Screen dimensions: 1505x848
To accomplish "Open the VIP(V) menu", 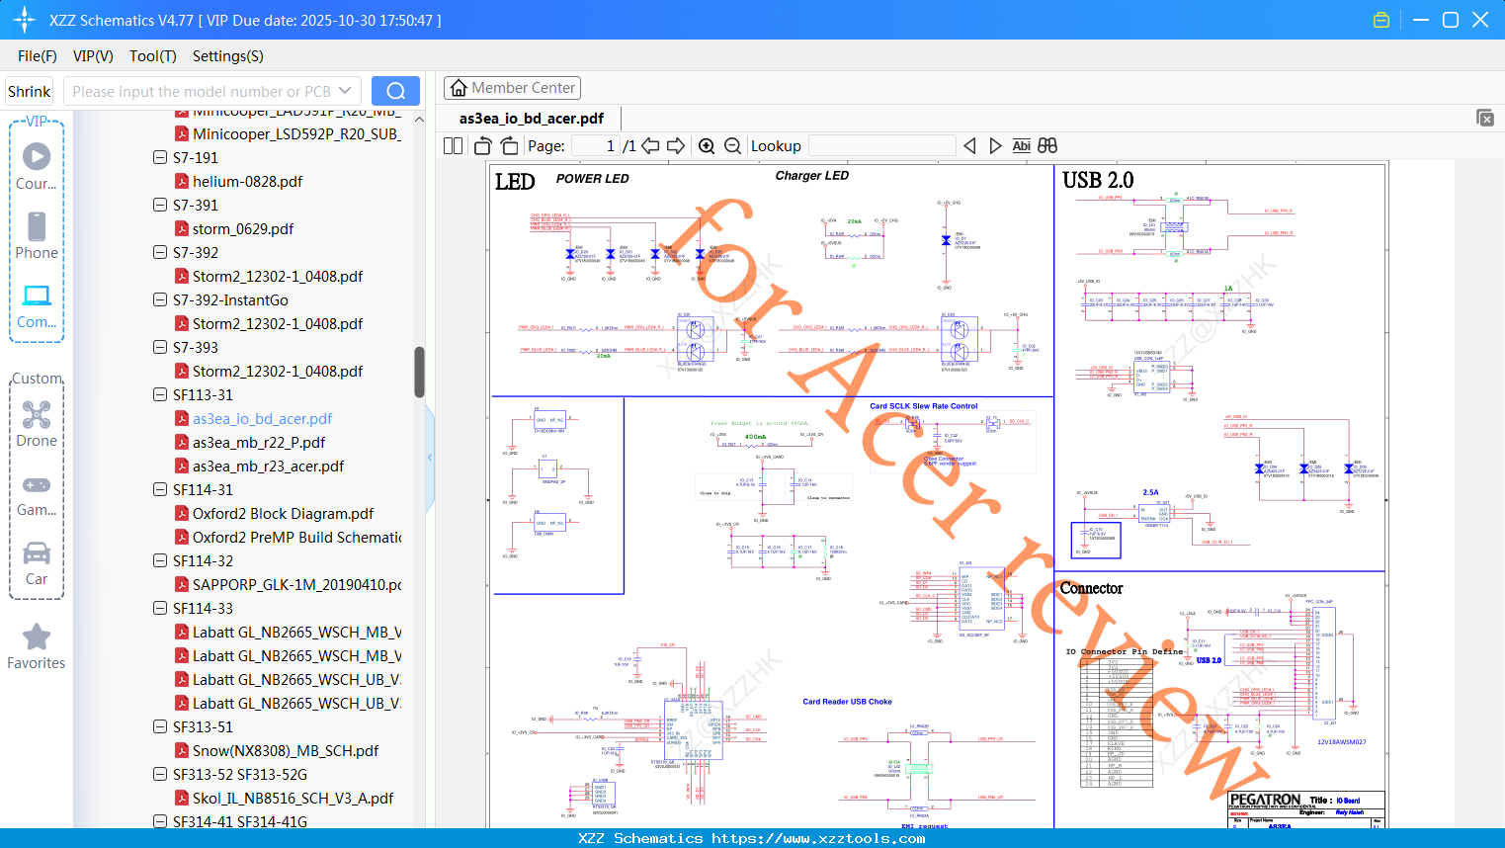I will 93,56.
